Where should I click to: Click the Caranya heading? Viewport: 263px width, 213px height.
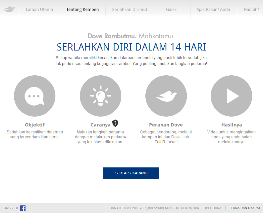tap(100, 125)
